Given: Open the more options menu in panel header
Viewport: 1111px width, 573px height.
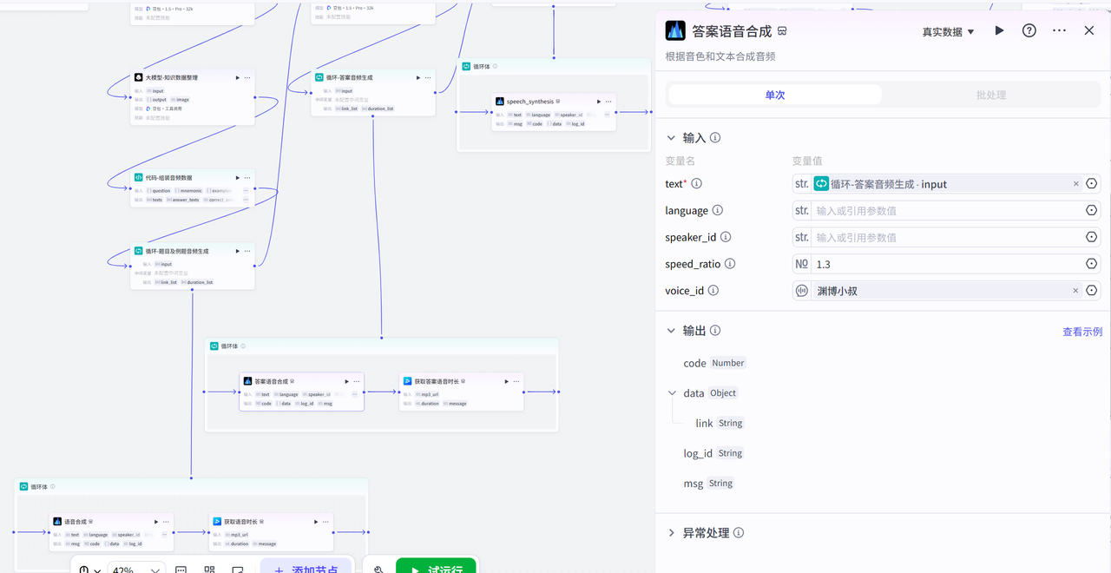Looking at the screenshot, I should 1059,30.
